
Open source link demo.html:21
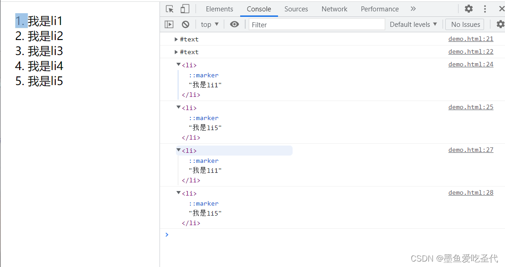tap(470, 39)
